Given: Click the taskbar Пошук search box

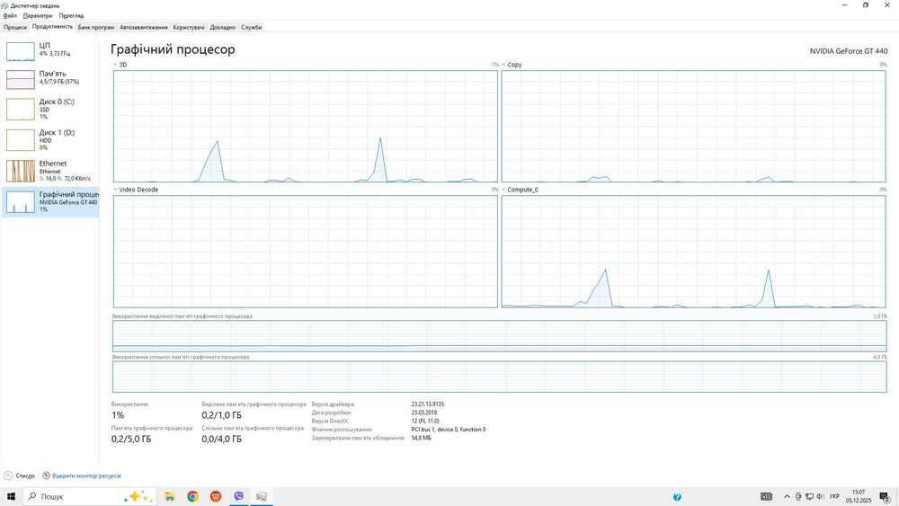Looking at the screenshot, I should tap(89, 496).
